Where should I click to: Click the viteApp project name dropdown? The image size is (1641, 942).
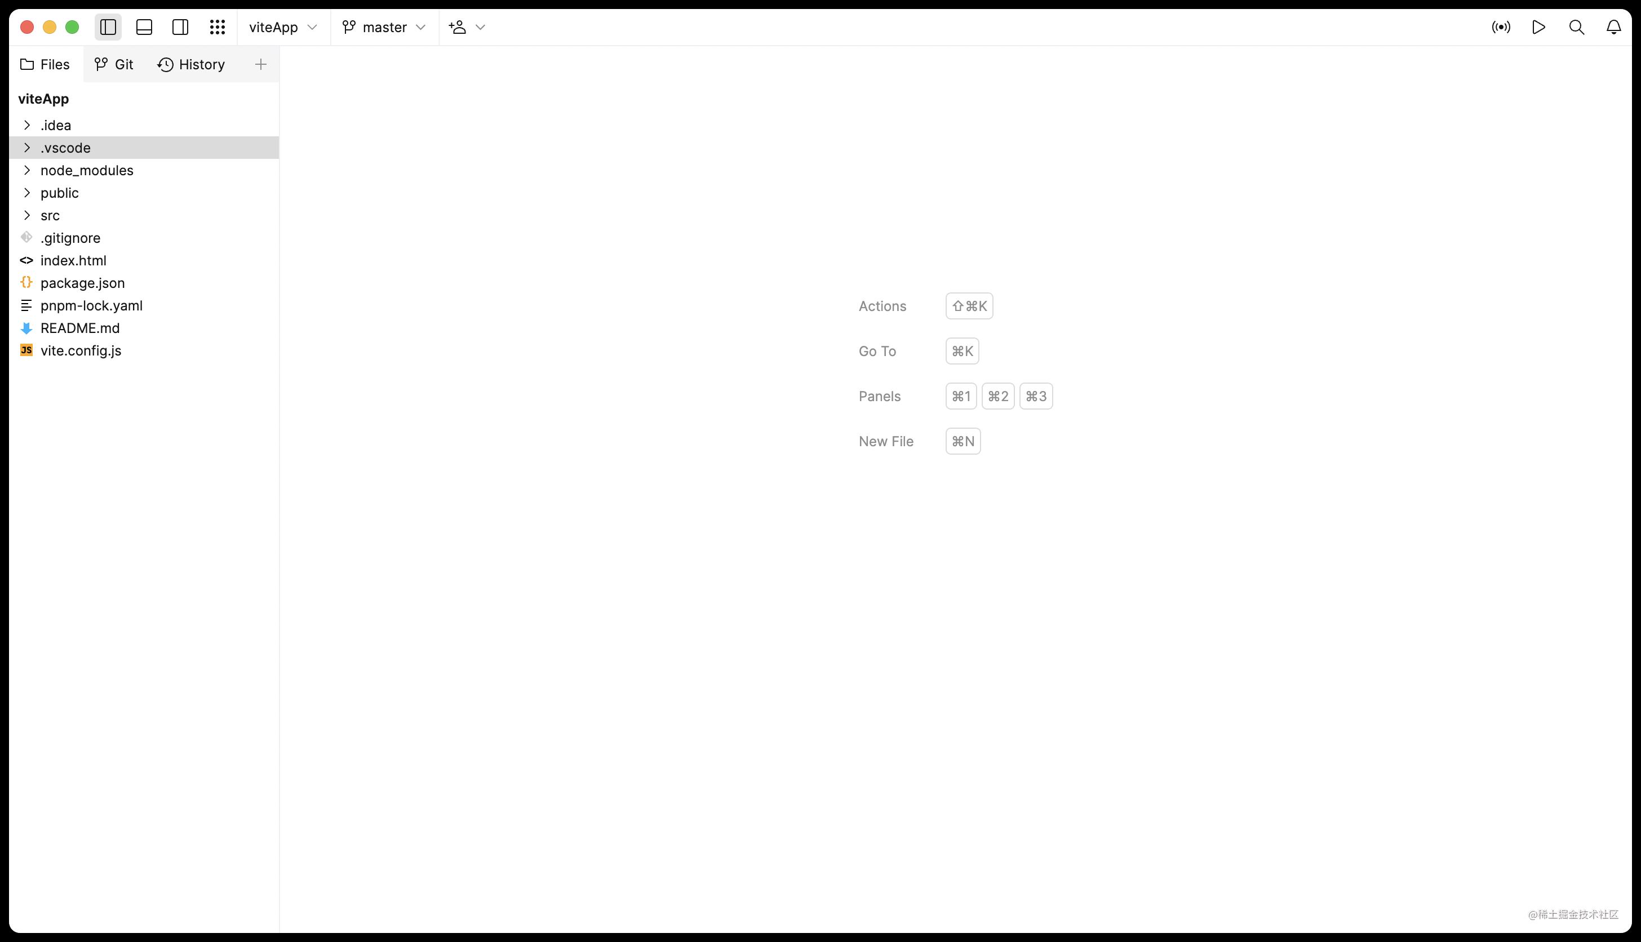(x=282, y=27)
